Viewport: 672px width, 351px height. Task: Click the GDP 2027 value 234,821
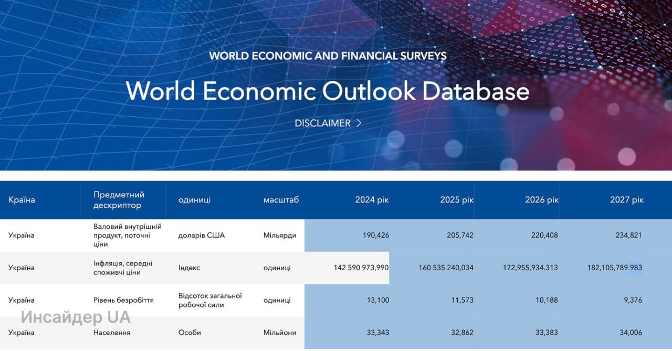pyautogui.click(x=628, y=236)
